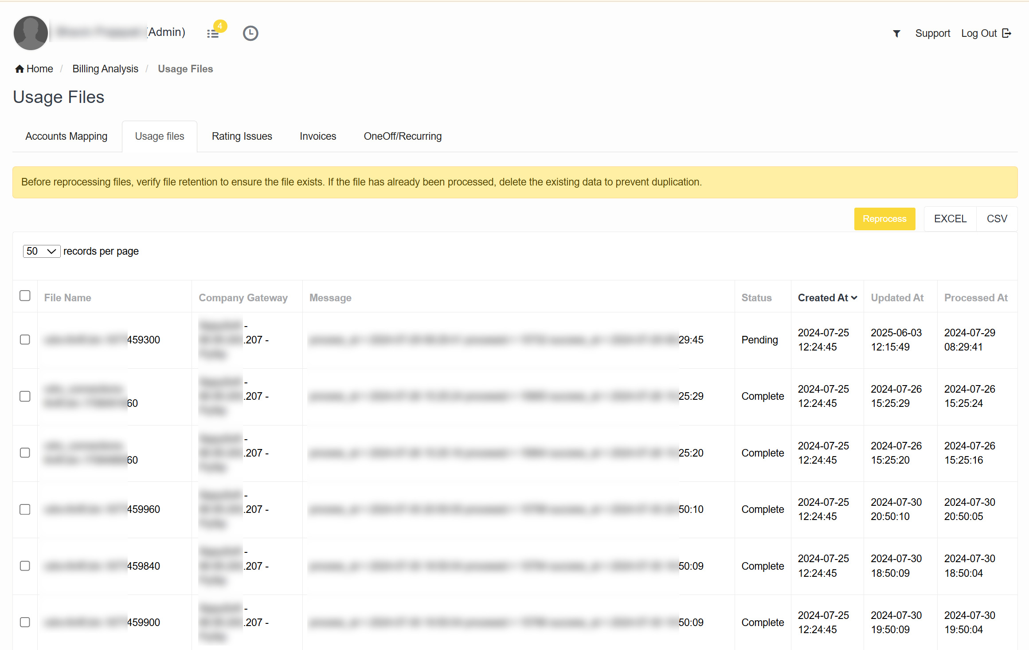Viewport: 1029px width, 650px height.
Task: Open the Invoices tab
Action: point(318,136)
